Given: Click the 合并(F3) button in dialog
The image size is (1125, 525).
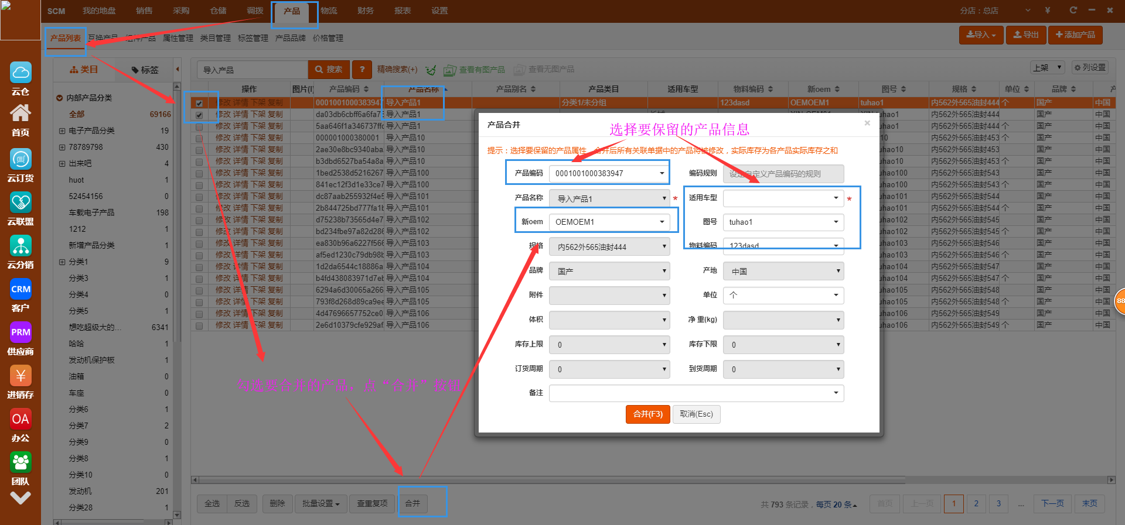Looking at the screenshot, I should 647,414.
